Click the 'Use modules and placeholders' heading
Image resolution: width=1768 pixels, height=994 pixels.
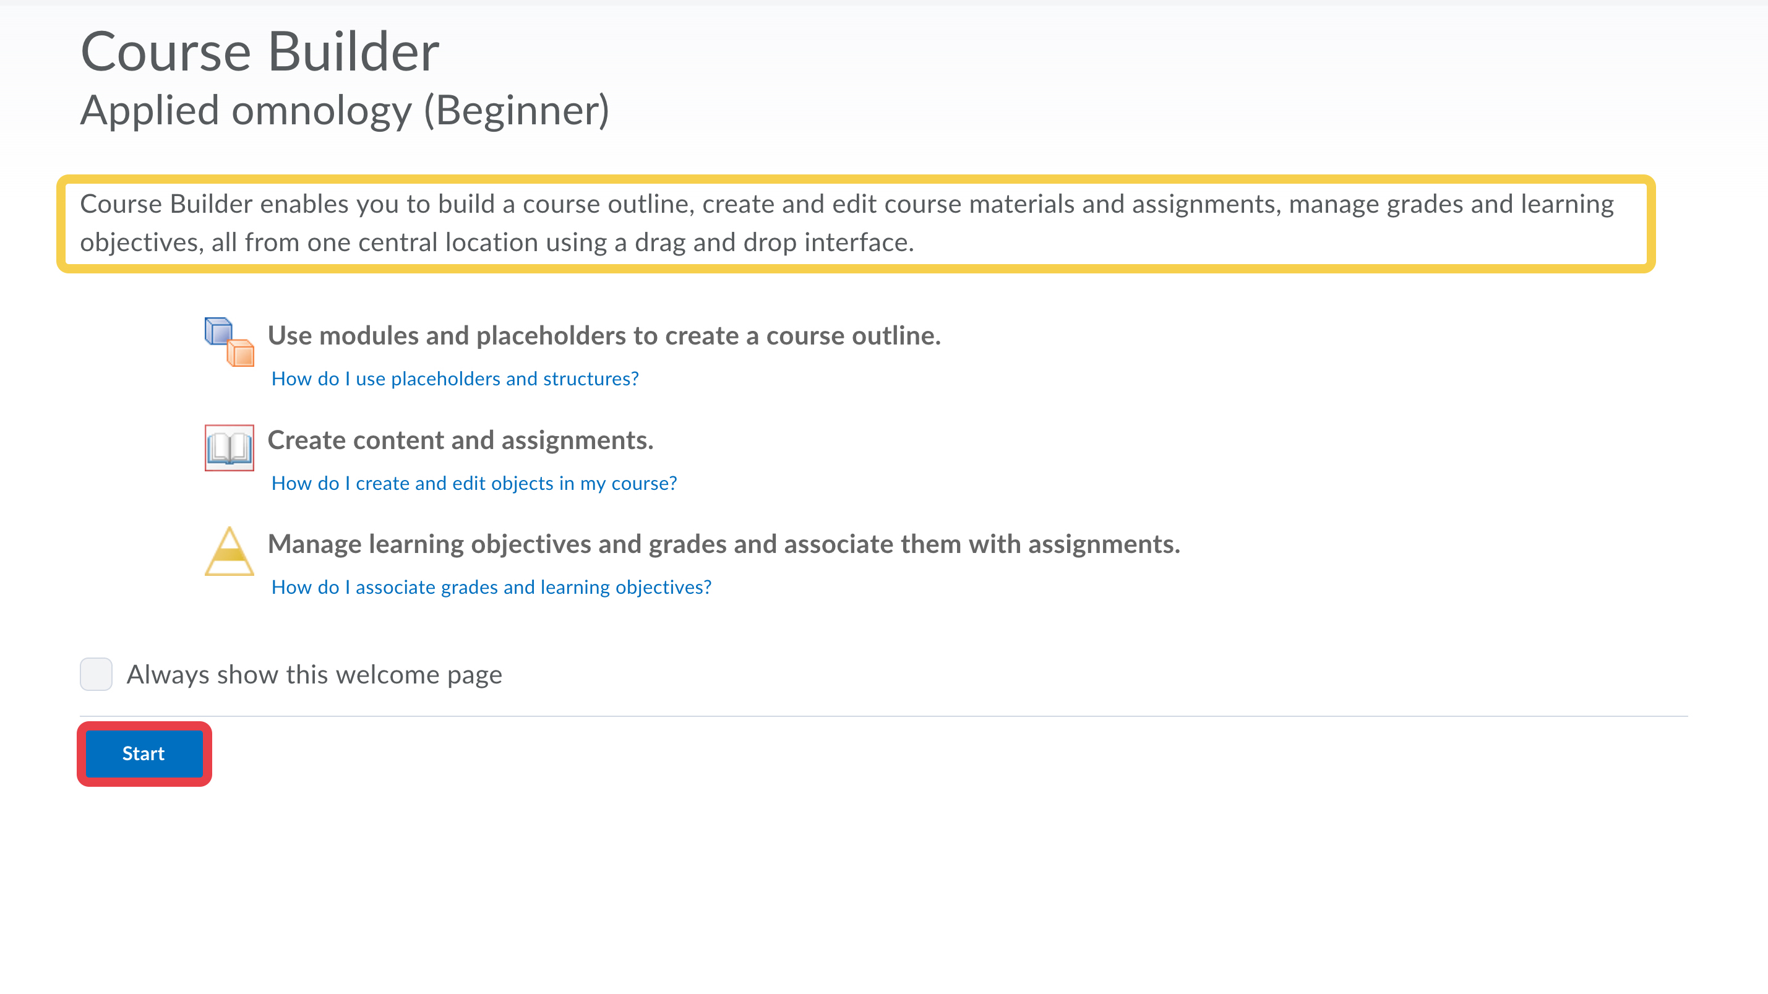coord(604,336)
